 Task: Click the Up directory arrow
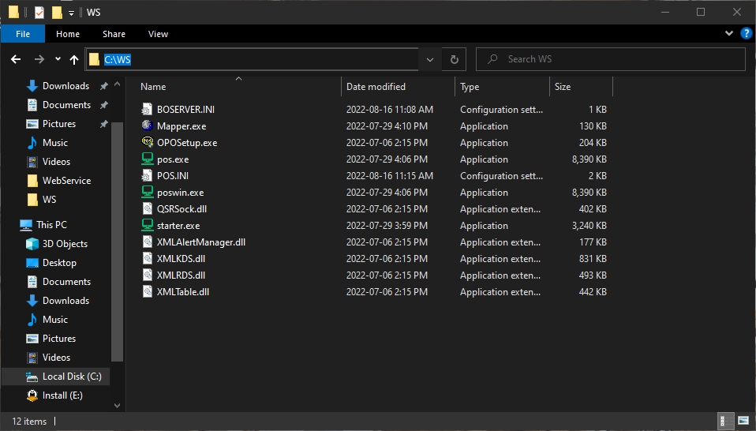point(74,59)
